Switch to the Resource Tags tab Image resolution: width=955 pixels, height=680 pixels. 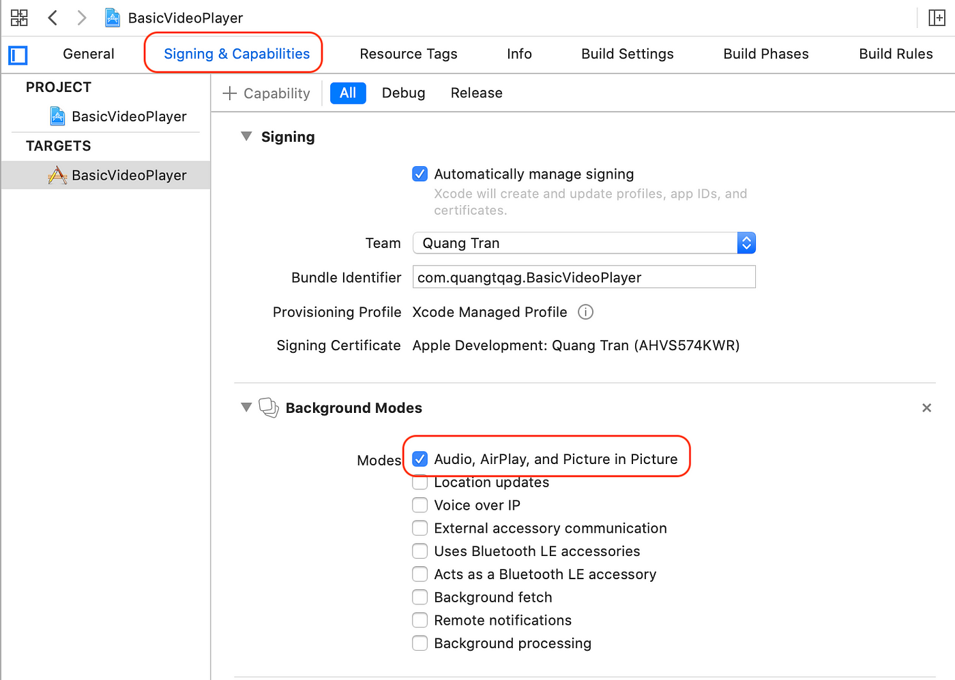(x=409, y=54)
